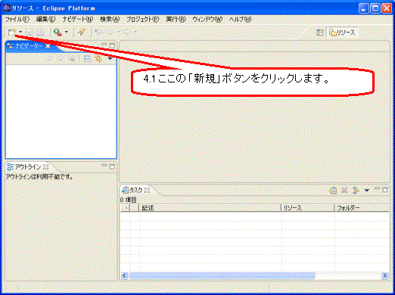Image resolution: width=395 pixels, height=295 pixels.
Task: Open the ヘルプ(H) menu
Action: coord(241,19)
